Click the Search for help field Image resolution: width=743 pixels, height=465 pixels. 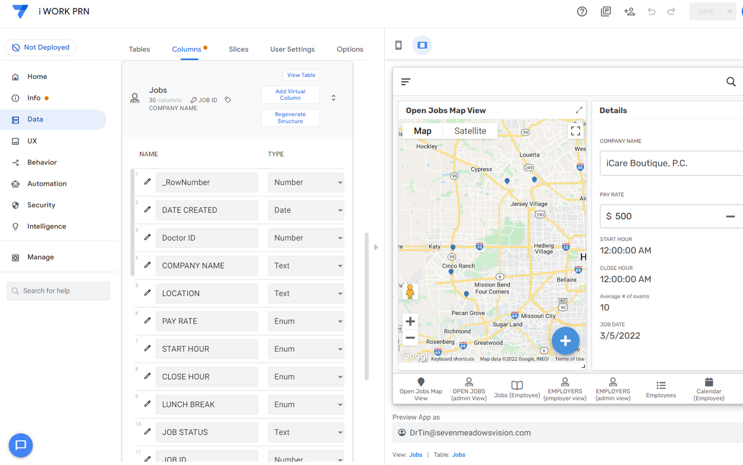click(x=59, y=291)
